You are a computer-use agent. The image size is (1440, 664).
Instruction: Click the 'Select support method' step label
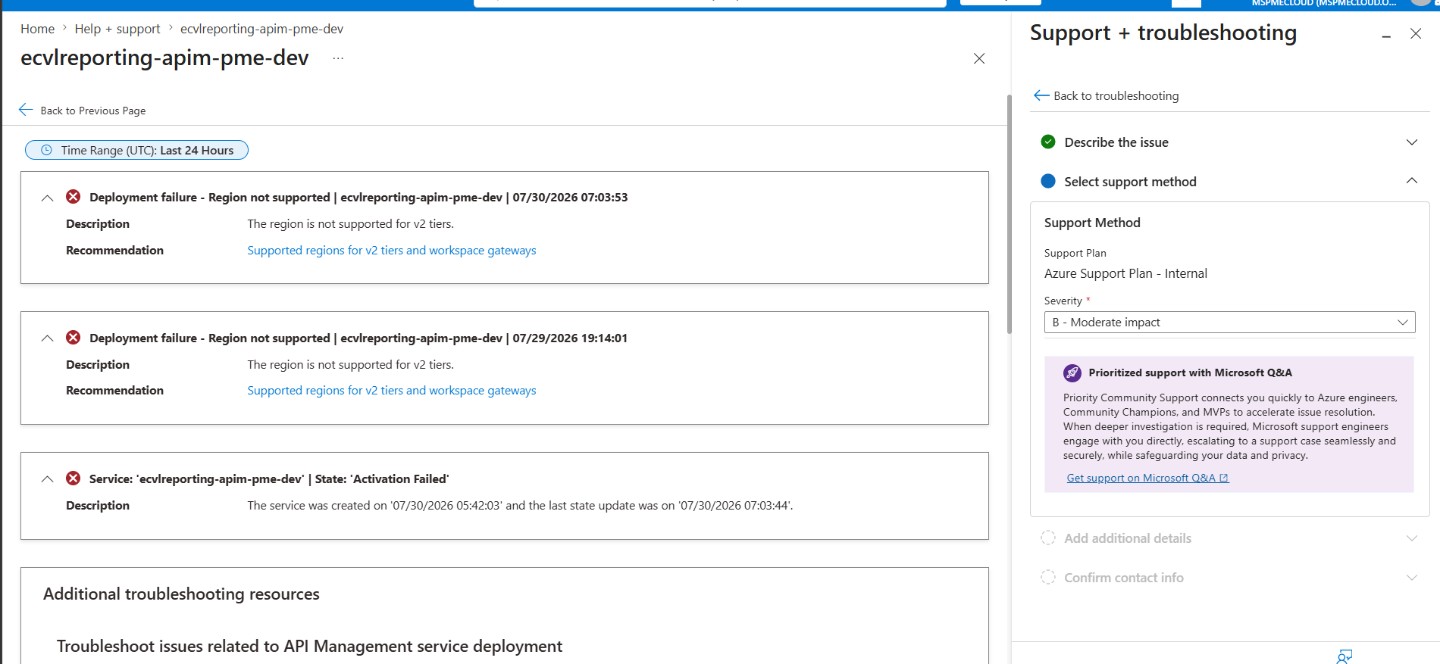tap(1130, 182)
